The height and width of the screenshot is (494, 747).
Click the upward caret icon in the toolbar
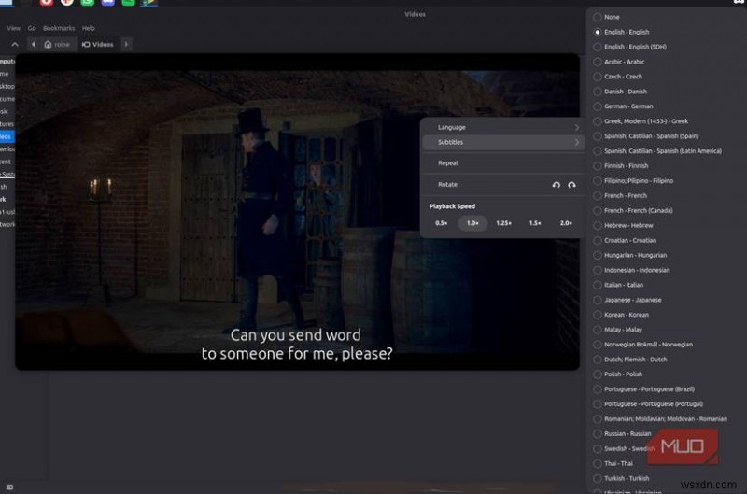(15, 44)
